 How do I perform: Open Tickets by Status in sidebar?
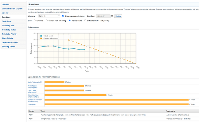9,30
